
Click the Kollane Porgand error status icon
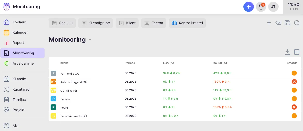click(x=294, y=82)
